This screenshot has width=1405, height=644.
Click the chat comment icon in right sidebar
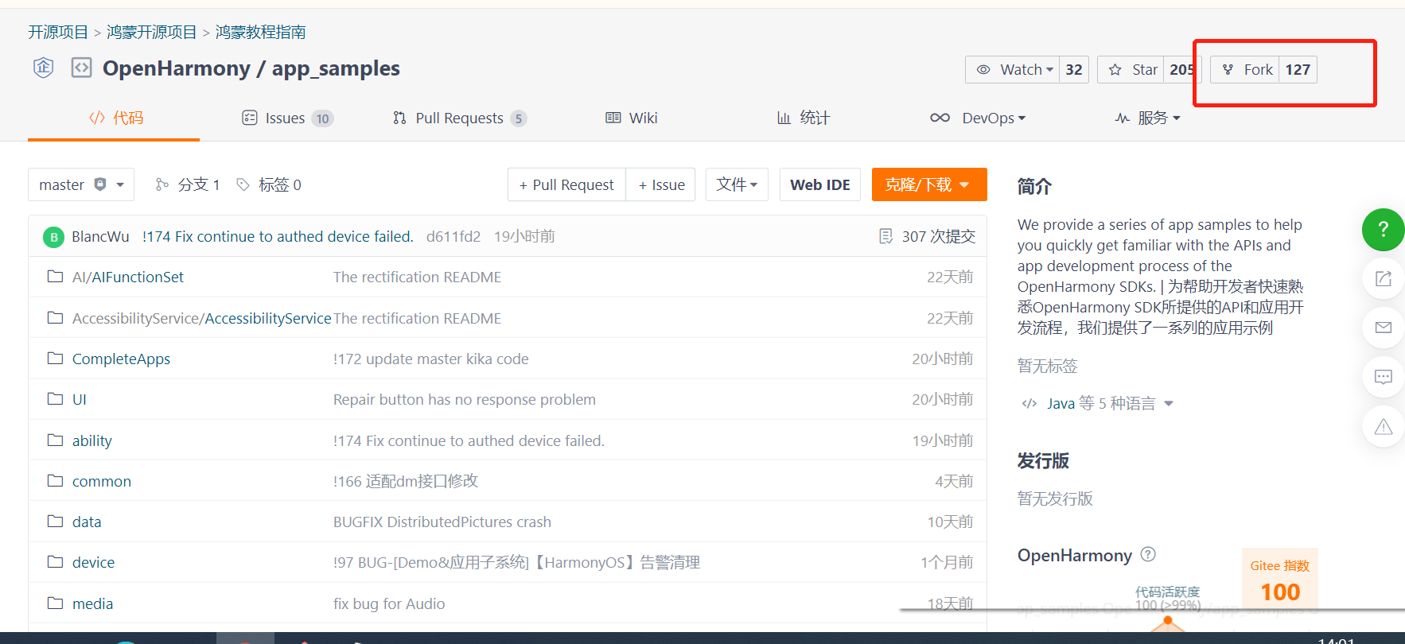click(1384, 377)
